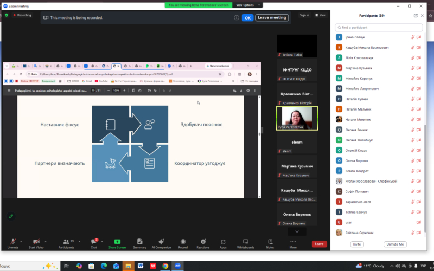434x271 pixels.
Task: Click the Recording indicator label
Action: click(x=22, y=15)
